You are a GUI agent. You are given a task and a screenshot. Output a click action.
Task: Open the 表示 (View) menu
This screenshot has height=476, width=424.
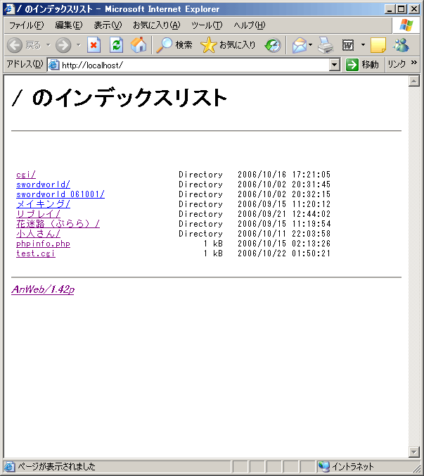[x=107, y=25]
